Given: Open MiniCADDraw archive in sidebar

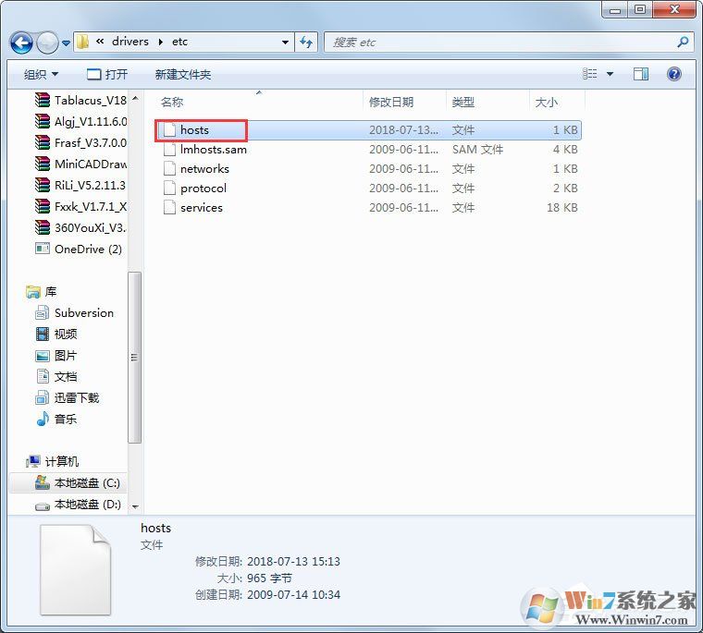Looking at the screenshot, I should [81, 164].
